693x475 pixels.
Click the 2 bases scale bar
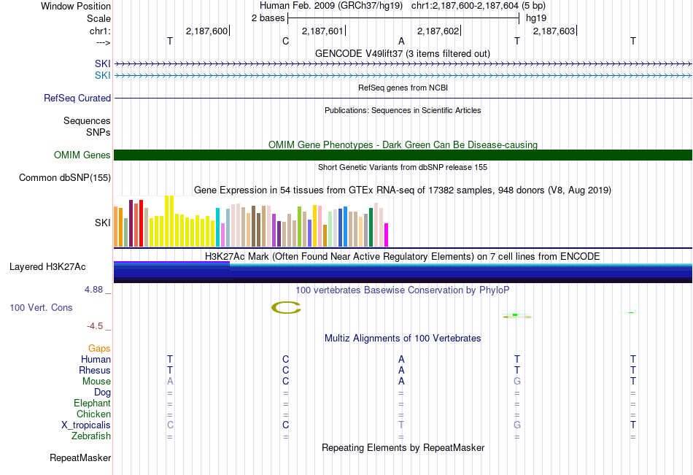coord(403,18)
